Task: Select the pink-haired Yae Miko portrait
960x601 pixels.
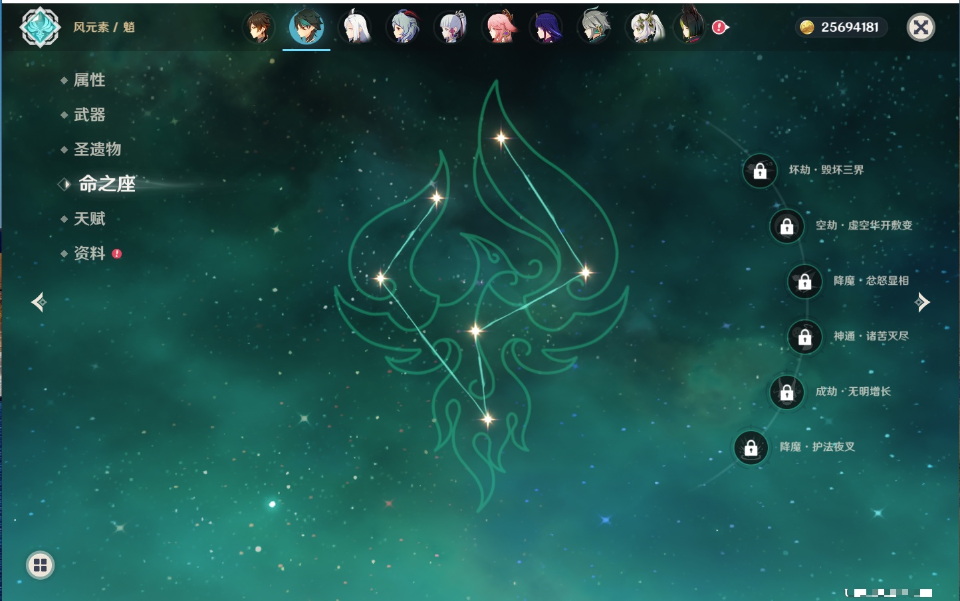Action: 499,28
